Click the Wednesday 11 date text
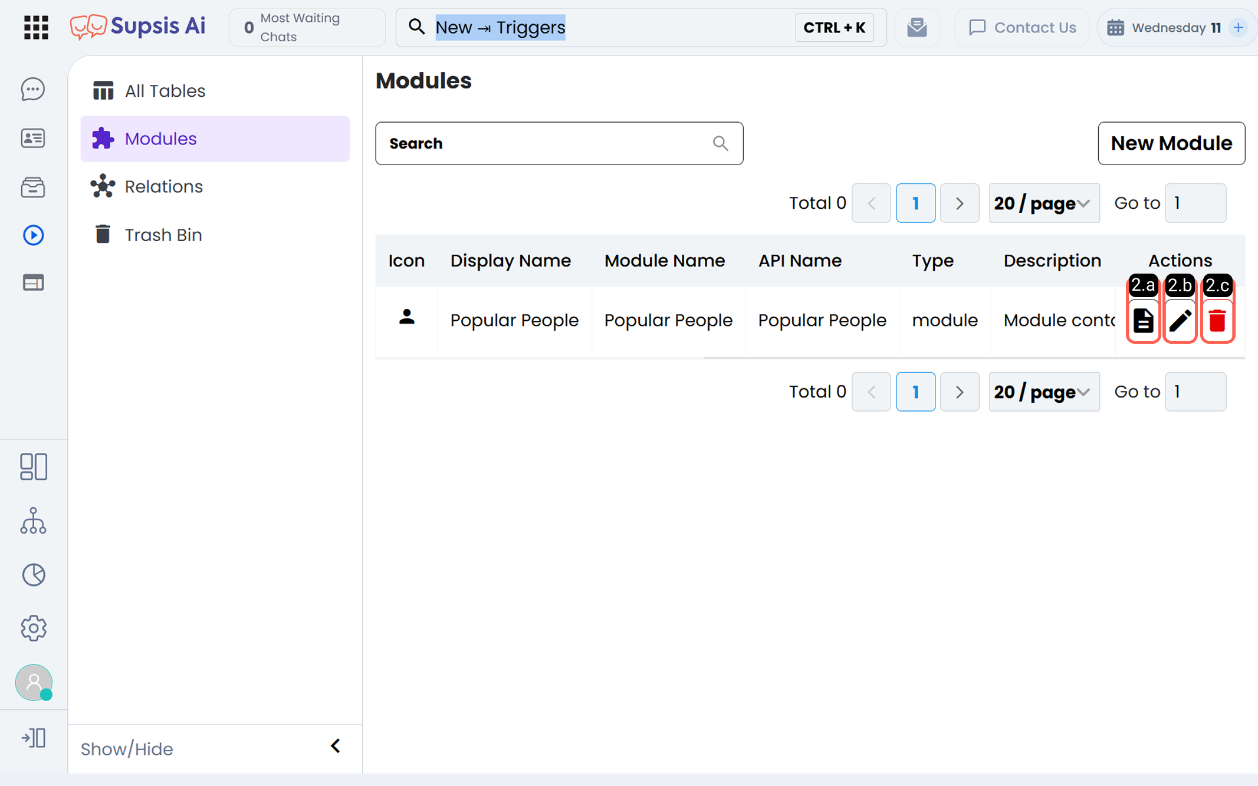Viewport: 1258px width, 786px height. (x=1176, y=28)
